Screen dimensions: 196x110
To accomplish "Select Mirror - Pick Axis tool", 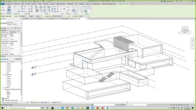I will click(45, 7).
